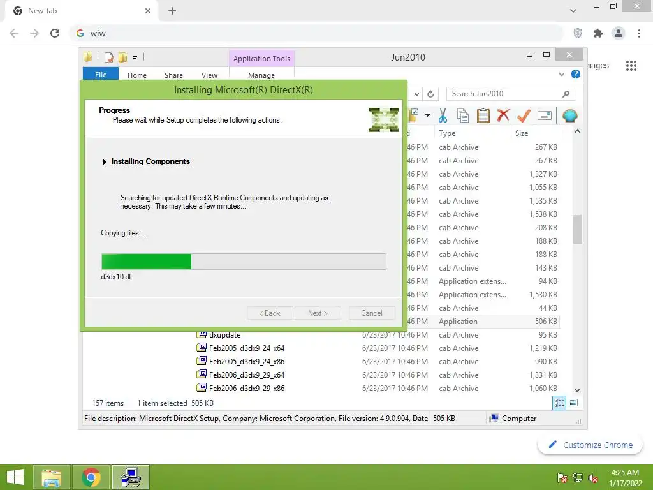
Task: Click Chrome's reload page icon
Action: point(55,33)
